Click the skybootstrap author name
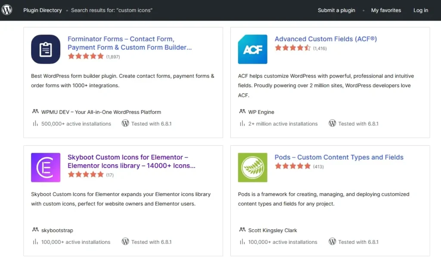 (57, 230)
